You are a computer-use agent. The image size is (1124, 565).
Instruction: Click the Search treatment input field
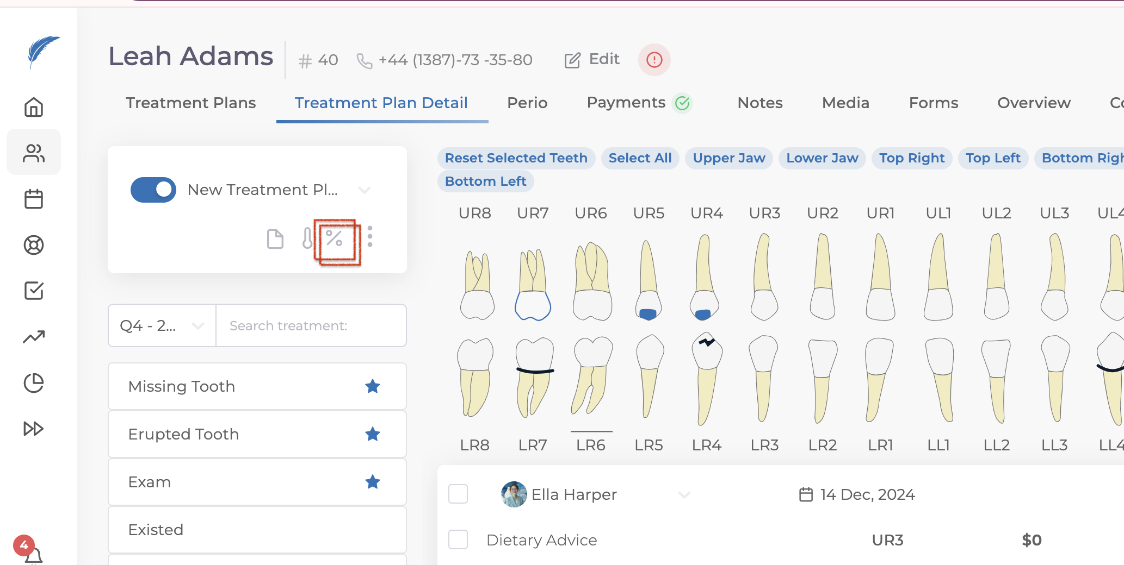click(x=311, y=326)
